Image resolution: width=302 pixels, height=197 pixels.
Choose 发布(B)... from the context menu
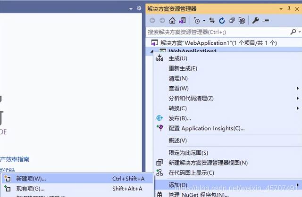click(227, 118)
